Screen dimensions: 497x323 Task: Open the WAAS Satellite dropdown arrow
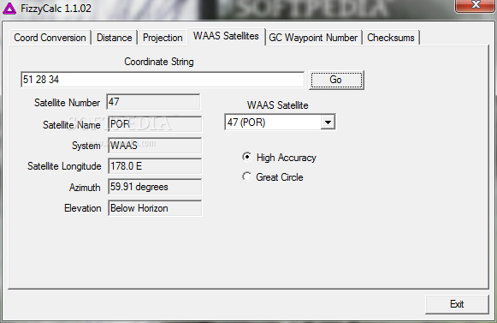pyautogui.click(x=328, y=123)
